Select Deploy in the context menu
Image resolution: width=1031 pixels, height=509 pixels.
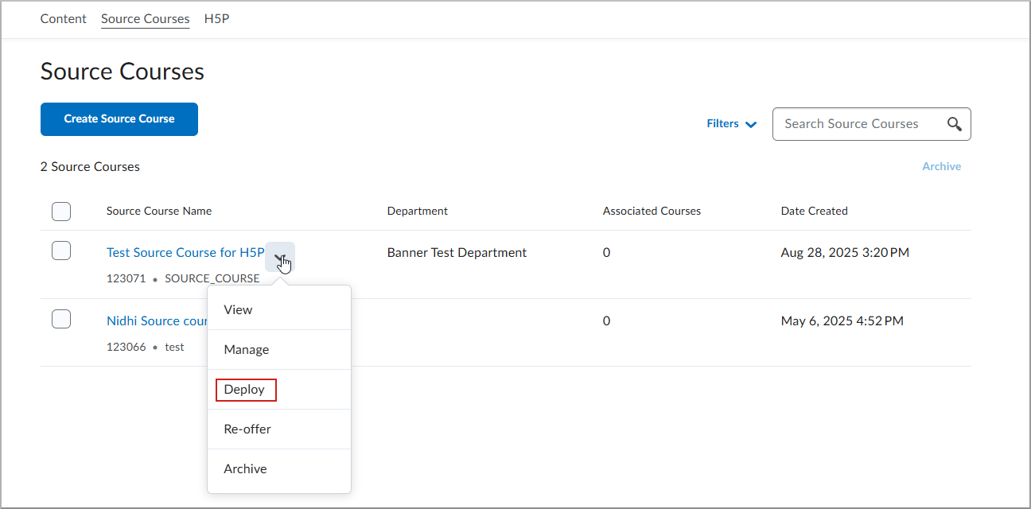279,390
